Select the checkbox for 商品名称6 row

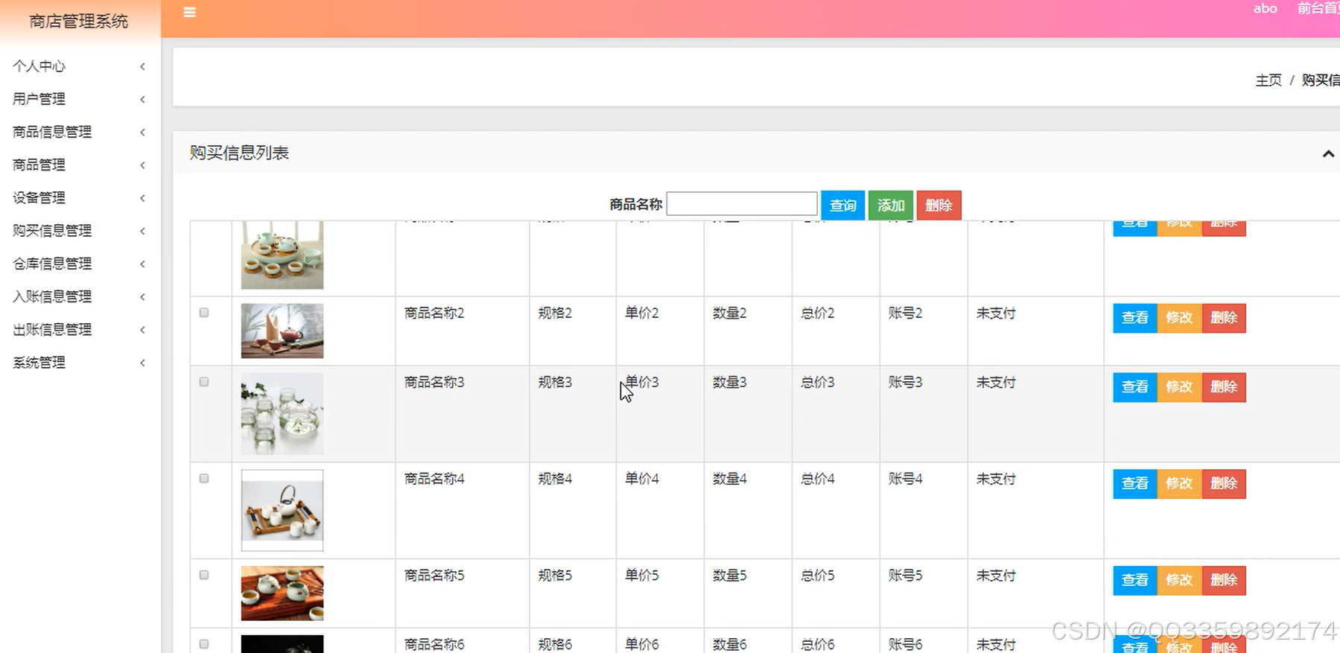[x=204, y=644]
